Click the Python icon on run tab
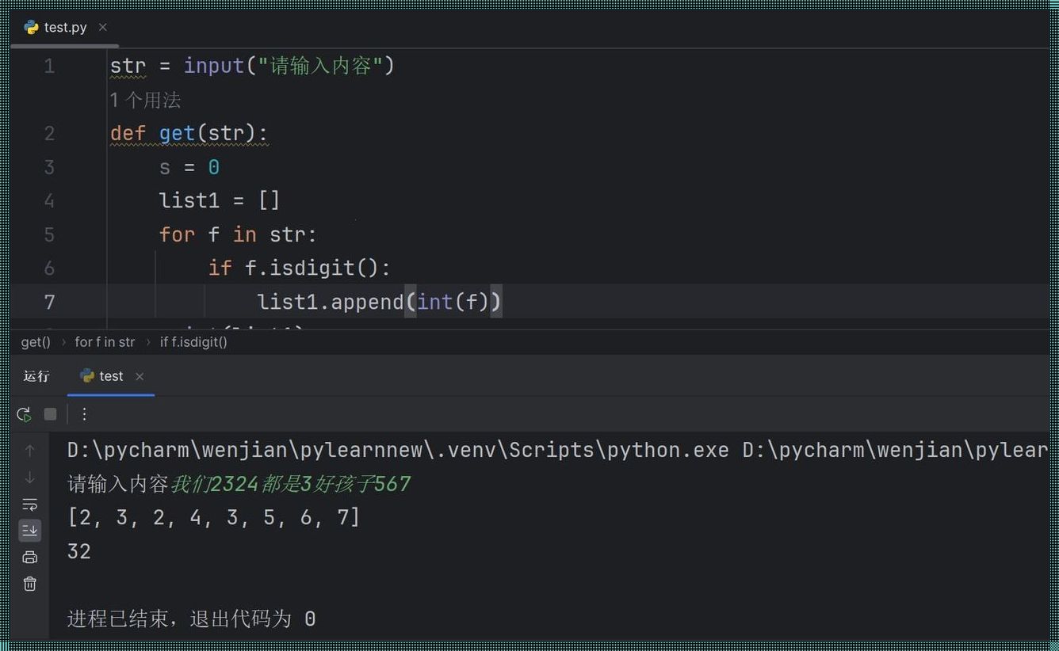The image size is (1059, 651). tap(87, 376)
